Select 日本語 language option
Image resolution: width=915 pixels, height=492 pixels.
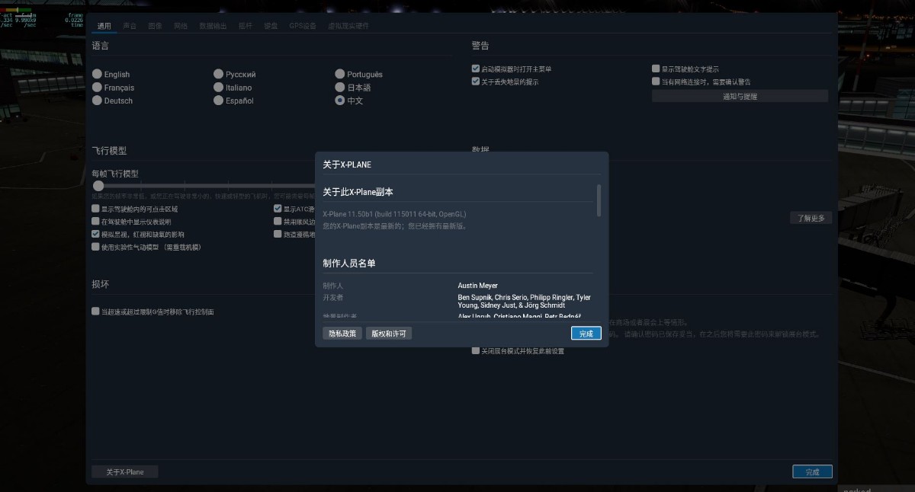[340, 87]
